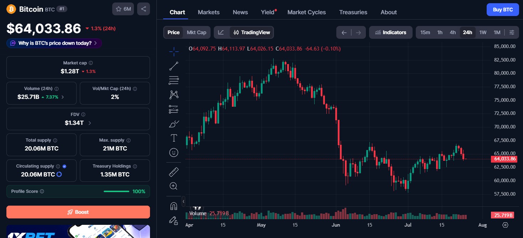Activate the zoom in tool

174,186
